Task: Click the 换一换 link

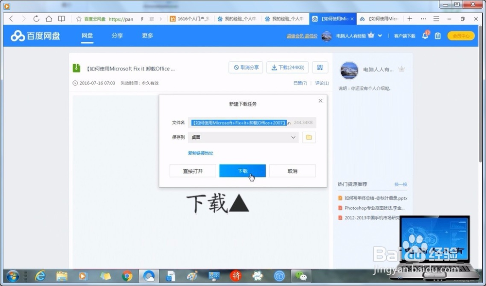Action: pos(401,184)
